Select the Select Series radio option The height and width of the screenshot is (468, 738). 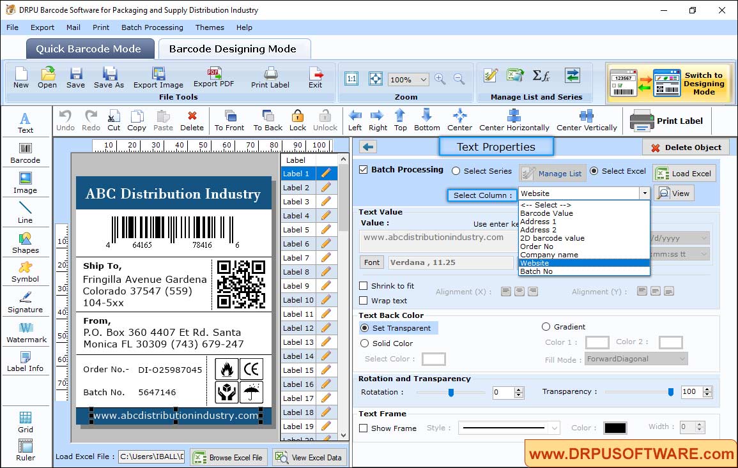(456, 171)
